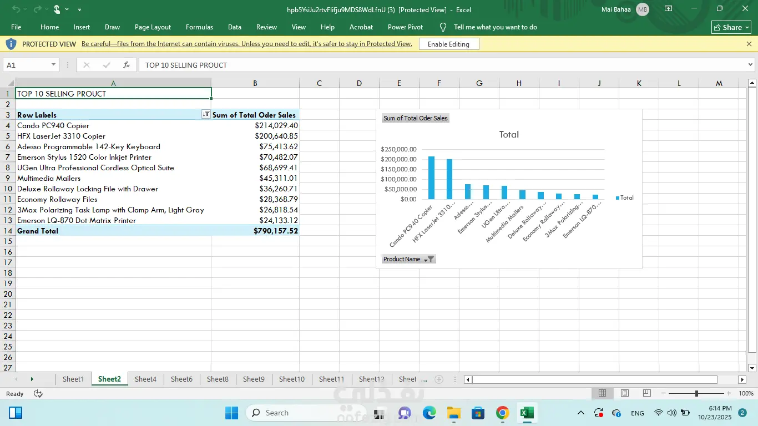Click the Tell me search box
Image resolution: width=758 pixels, height=426 pixels.
pyautogui.click(x=495, y=27)
